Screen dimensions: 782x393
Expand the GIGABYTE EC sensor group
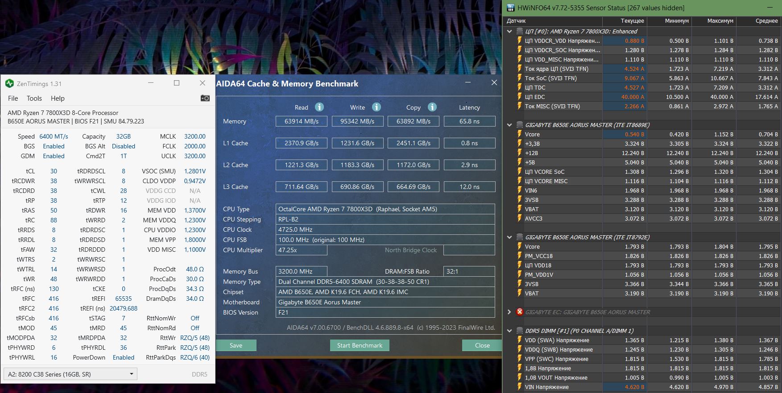(x=509, y=312)
